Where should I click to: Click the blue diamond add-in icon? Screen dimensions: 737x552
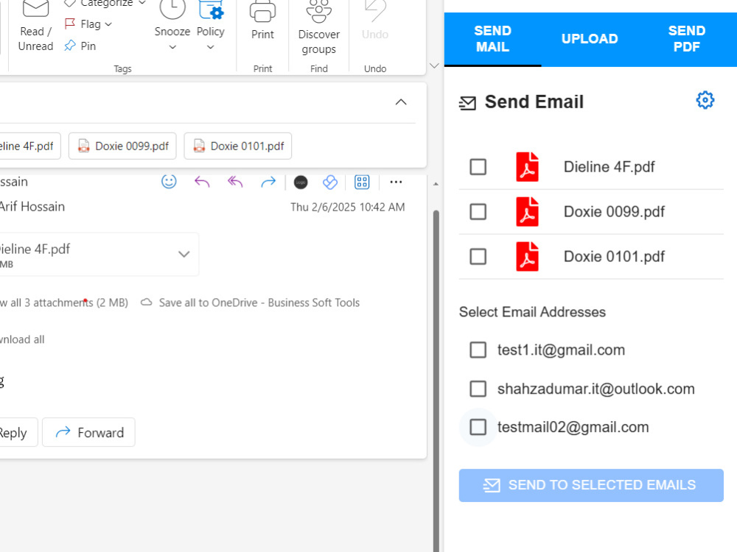tap(330, 182)
